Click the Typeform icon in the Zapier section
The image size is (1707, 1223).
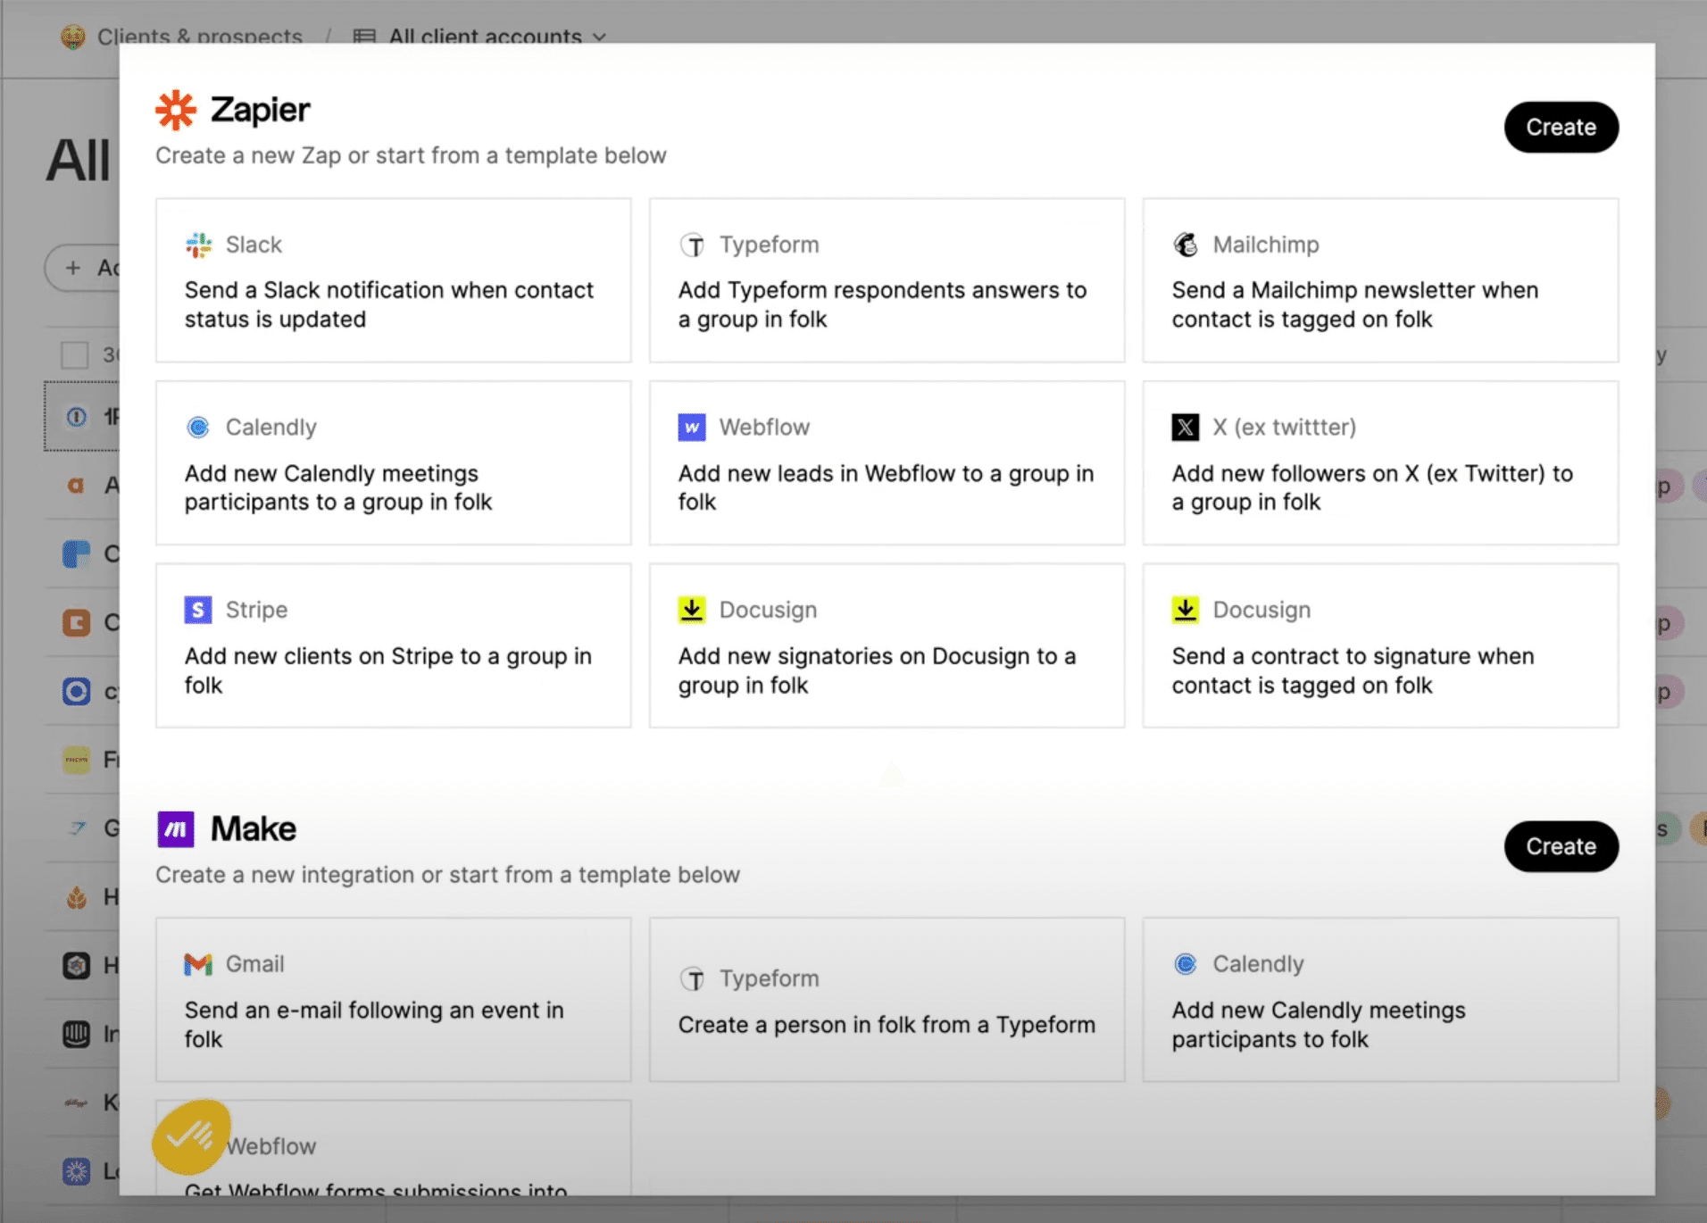point(692,245)
